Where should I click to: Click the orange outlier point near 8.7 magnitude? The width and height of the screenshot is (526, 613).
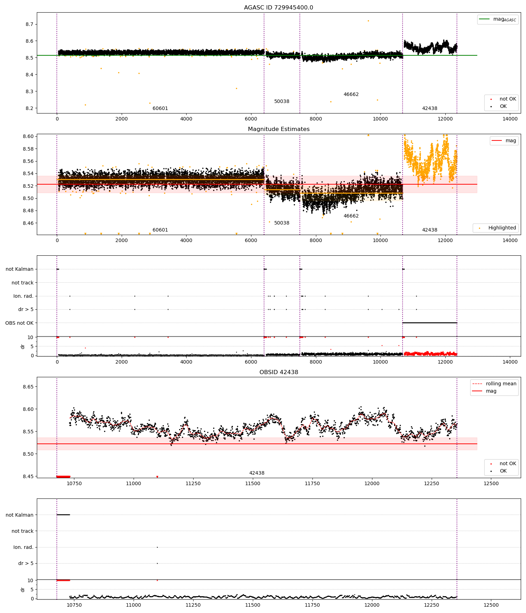(x=368, y=21)
